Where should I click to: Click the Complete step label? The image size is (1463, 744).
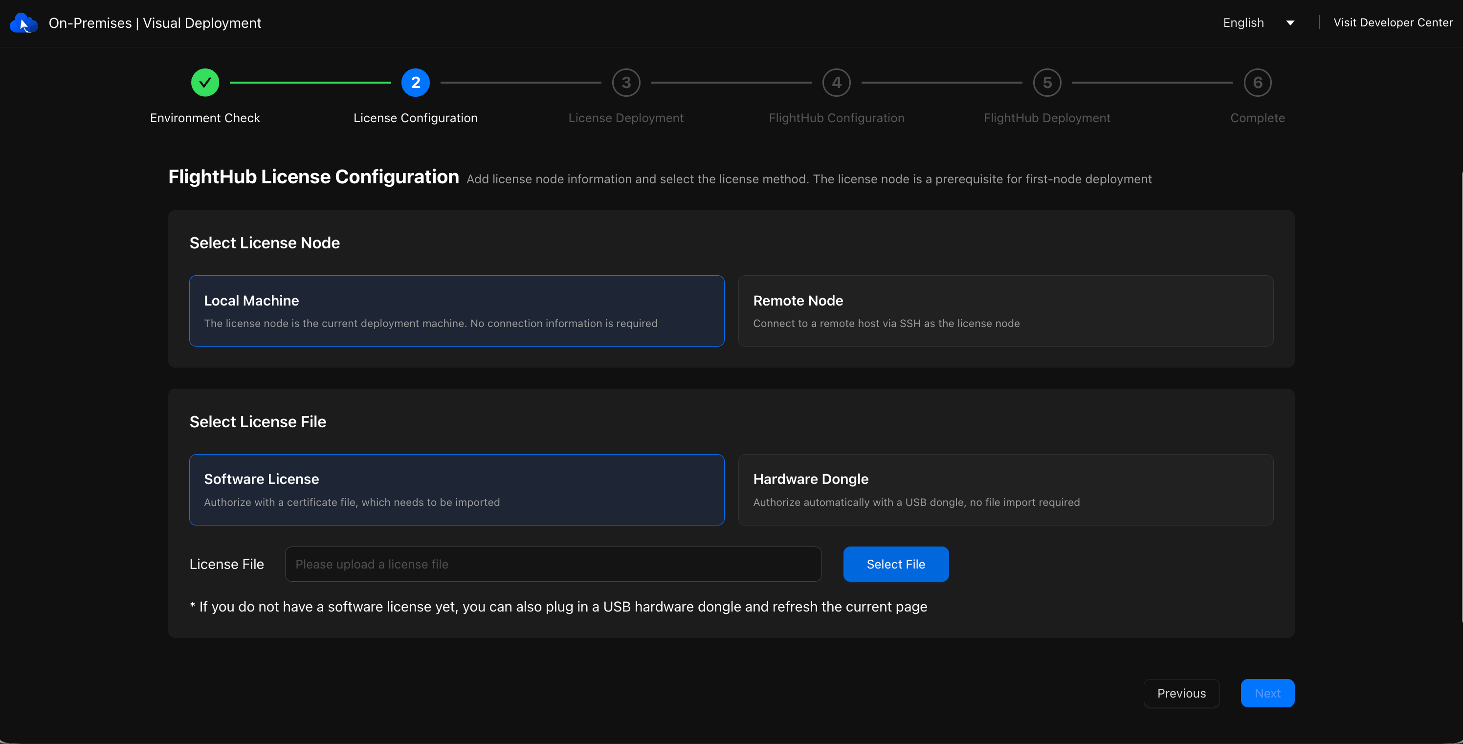pos(1258,118)
